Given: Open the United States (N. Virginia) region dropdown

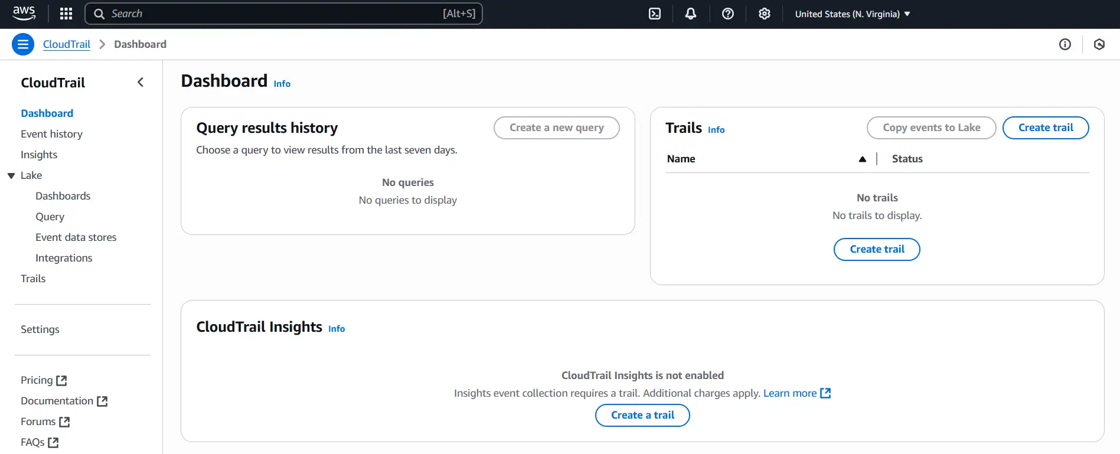Looking at the screenshot, I should point(852,14).
